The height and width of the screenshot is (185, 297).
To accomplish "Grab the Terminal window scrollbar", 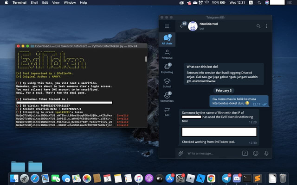I will (x=146, y=59).
